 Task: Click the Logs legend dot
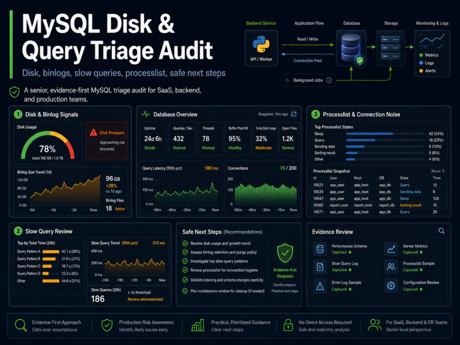pyautogui.click(x=421, y=63)
